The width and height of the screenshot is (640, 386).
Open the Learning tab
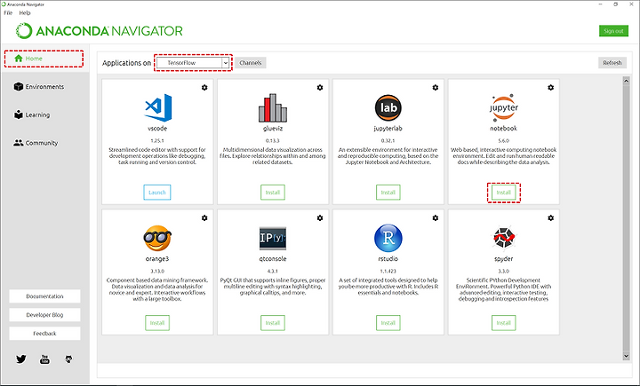32,115
